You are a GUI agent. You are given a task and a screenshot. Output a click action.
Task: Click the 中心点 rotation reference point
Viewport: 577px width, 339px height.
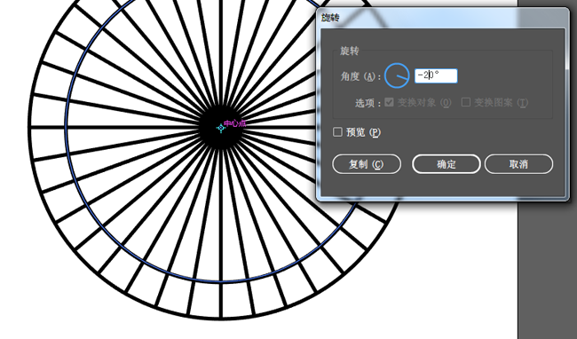[x=220, y=128]
